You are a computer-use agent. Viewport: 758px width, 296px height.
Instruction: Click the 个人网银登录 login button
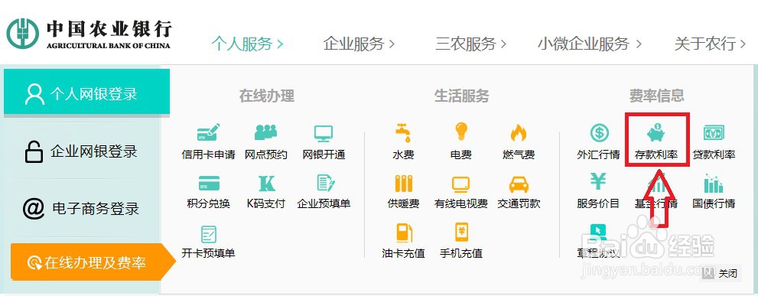click(x=86, y=92)
